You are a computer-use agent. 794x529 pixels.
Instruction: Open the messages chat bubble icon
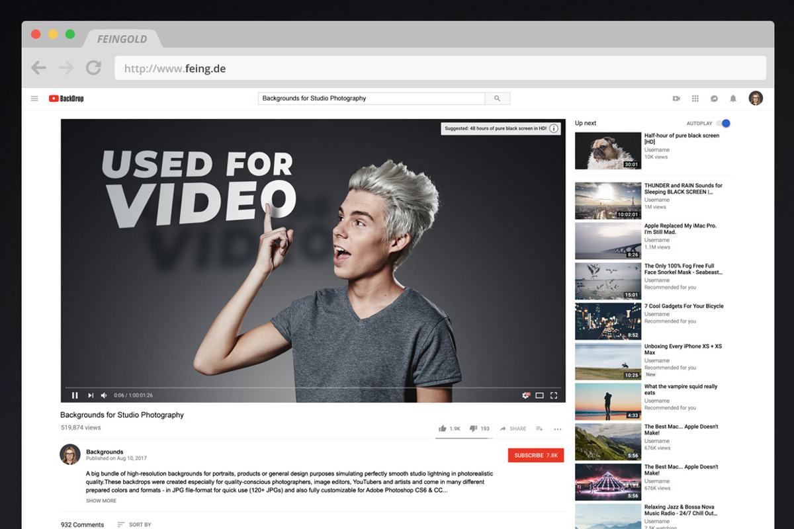pos(714,99)
